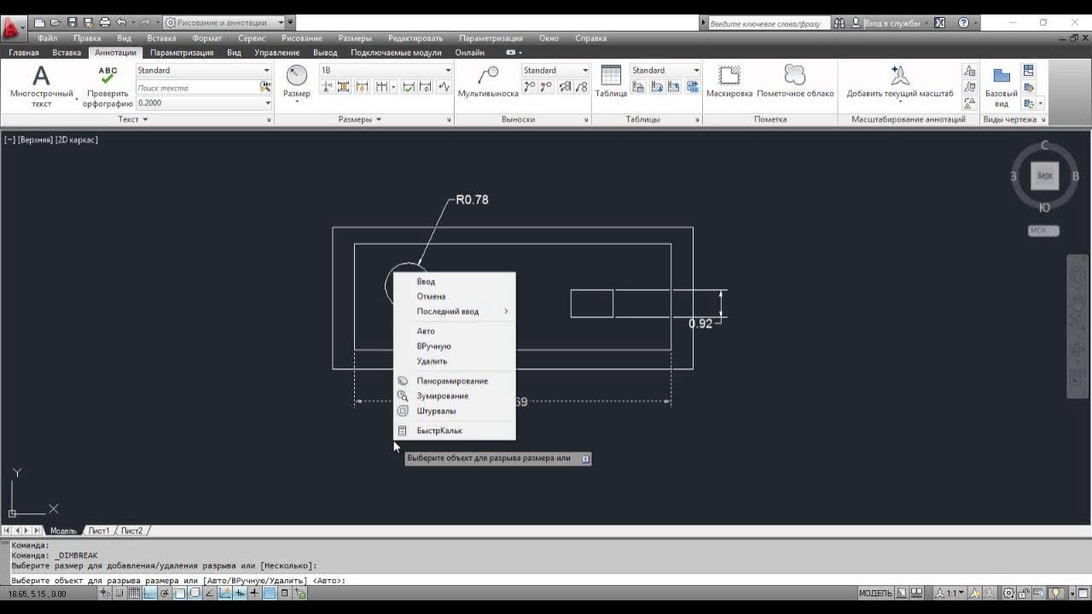Toggle polar tracking in status bar
This screenshot has height=614, width=1092.
click(x=165, y=594)
